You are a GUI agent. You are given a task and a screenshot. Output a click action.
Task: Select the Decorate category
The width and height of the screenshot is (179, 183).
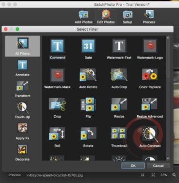pos(22,153)
